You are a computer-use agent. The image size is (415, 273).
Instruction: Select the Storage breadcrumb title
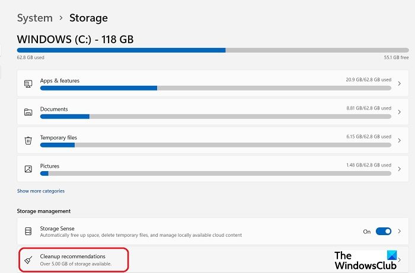[89, 18]
